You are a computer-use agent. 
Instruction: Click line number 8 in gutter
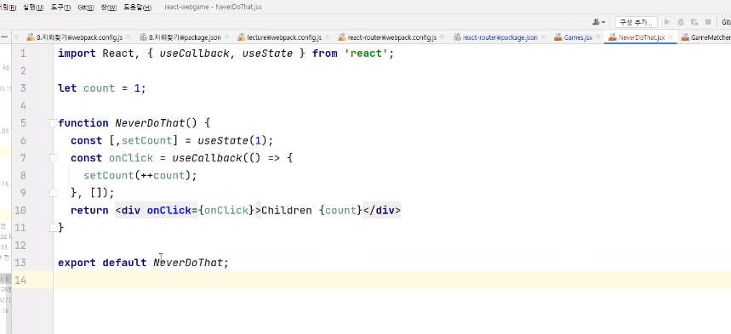coord(23,176)
